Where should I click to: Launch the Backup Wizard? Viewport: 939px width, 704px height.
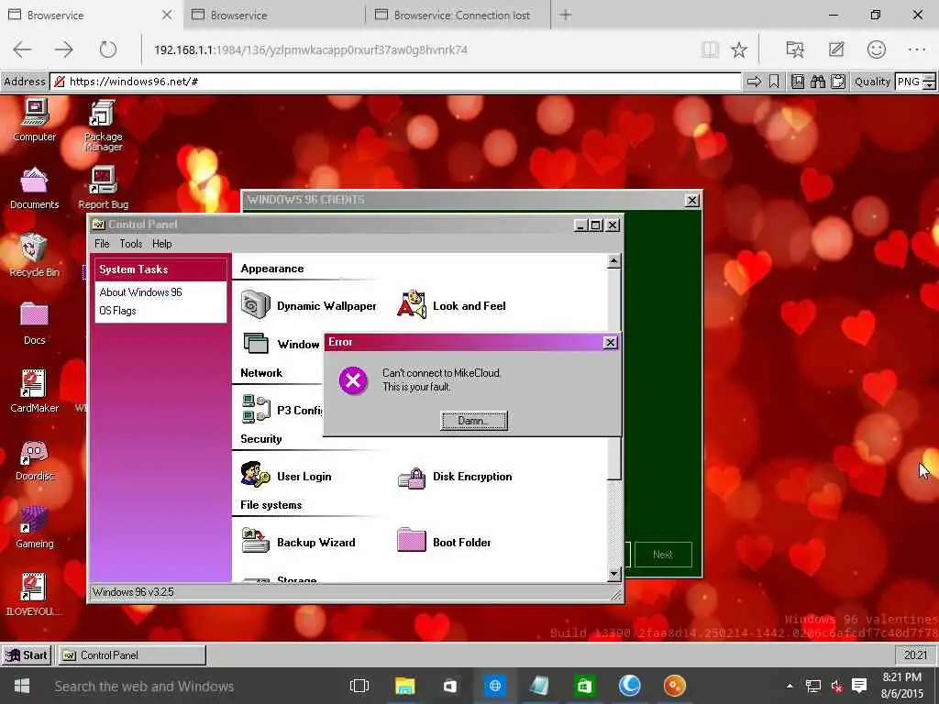pos(298,542)
